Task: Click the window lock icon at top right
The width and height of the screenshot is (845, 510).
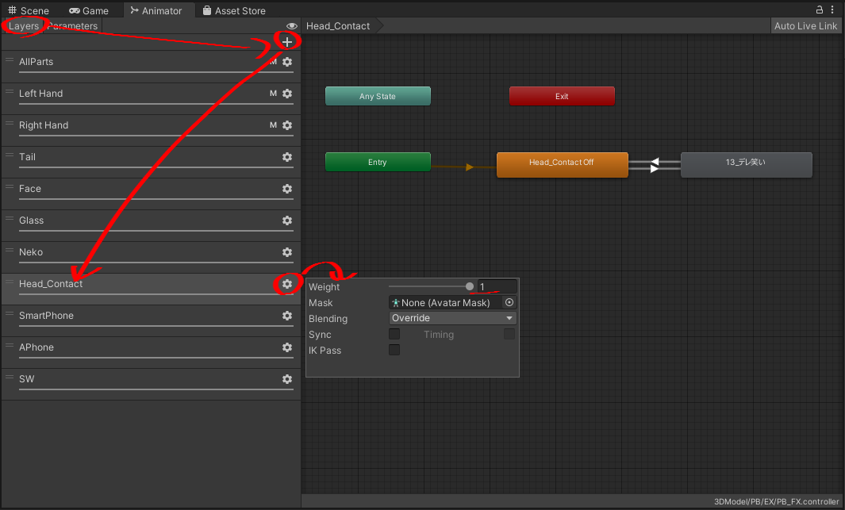Action: (819, 10)
